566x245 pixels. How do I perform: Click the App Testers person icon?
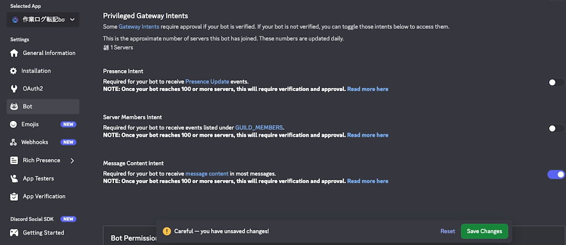pyautogui.click(x=14, y=178)
